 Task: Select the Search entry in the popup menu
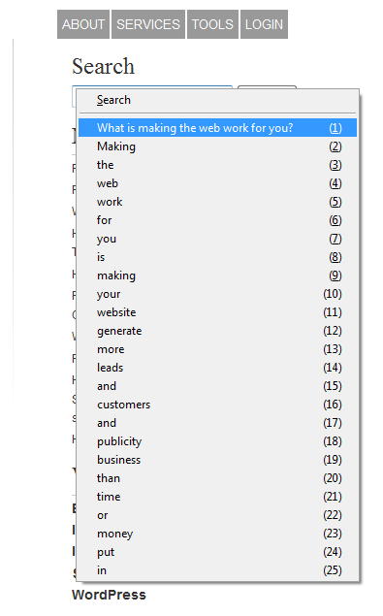pos(217,100)
